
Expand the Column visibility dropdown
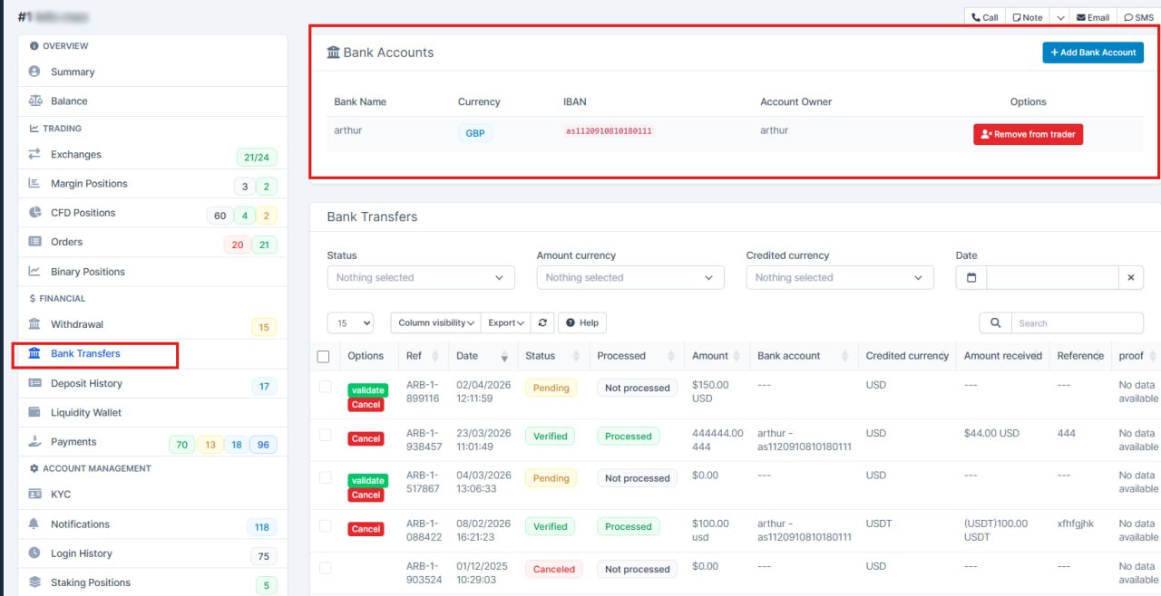(436, 322)
